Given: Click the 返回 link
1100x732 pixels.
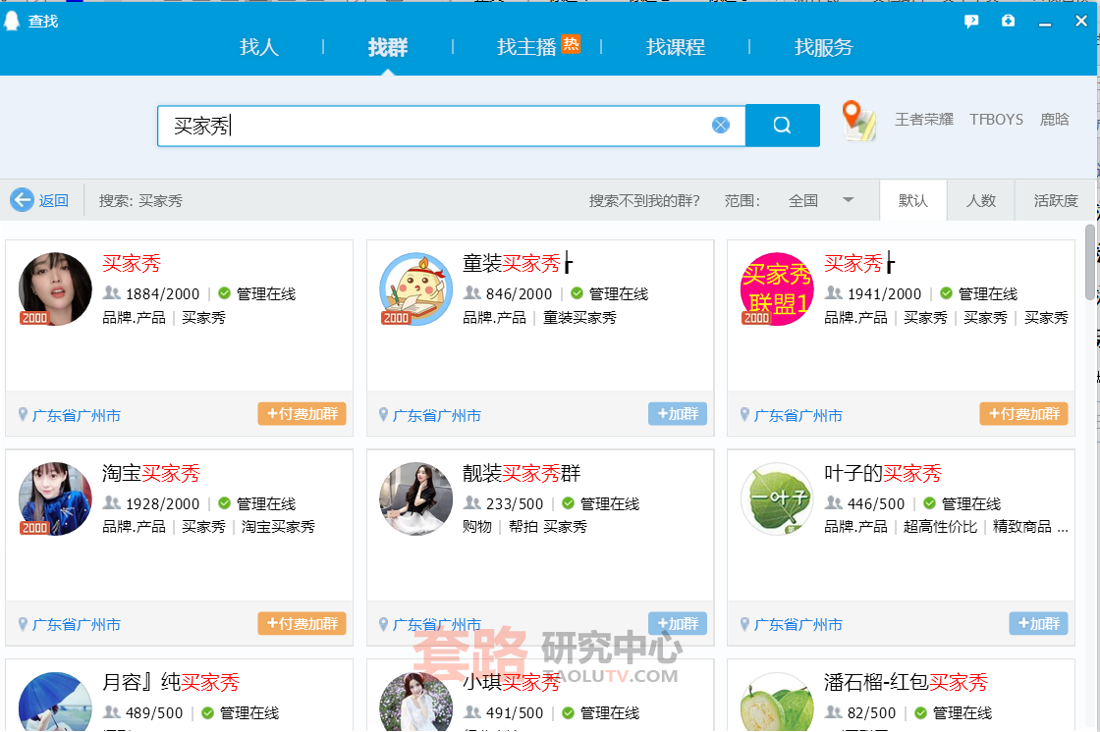Looking at the screenshot, I should coord(53,200).
